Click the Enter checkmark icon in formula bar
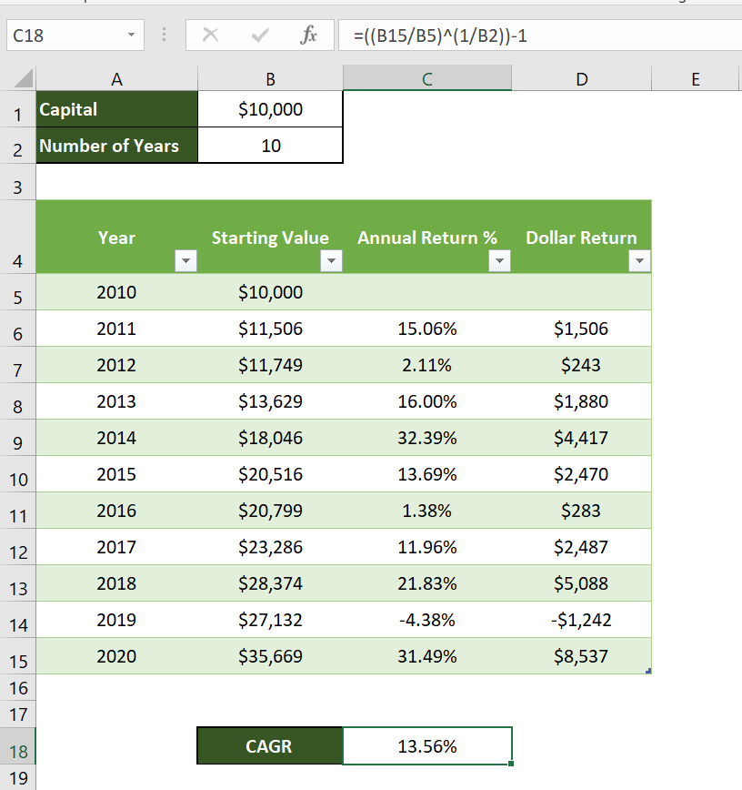 click(x=258, y=35)
